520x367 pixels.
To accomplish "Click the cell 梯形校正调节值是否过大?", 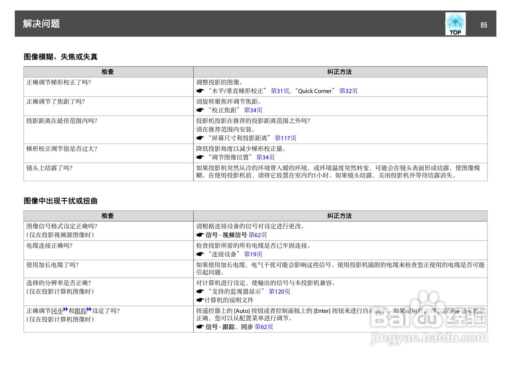I will tap(108, 153).
